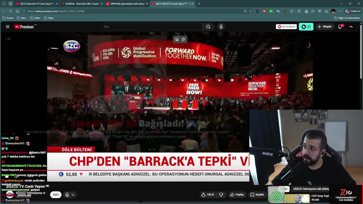
Task: Toggle split screen view
Action: click(x=299, y=11)
